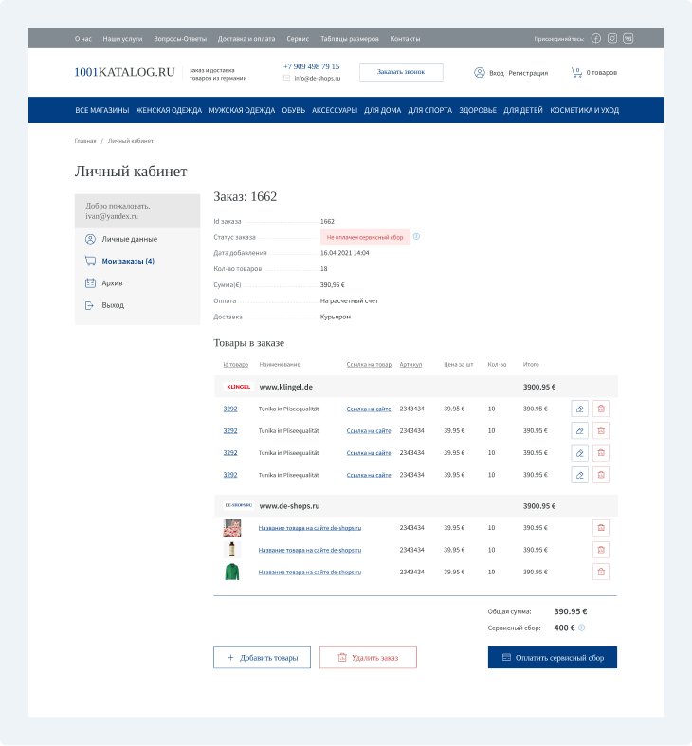Click the envelope icon beside info@de-shops.ru
This screenshot has width=692, height=746.
coord(286,78)
